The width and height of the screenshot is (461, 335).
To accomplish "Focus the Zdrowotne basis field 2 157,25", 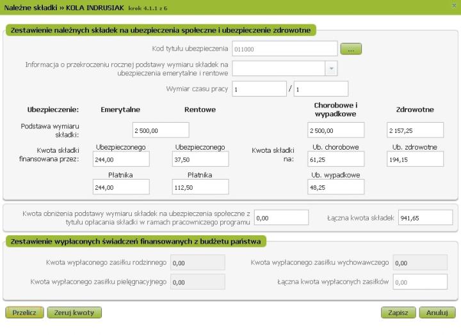I will point(415,130).
